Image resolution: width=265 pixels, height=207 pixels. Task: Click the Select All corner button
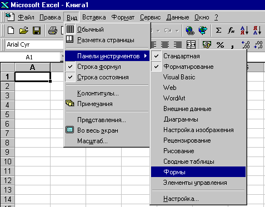coord(8,67)
